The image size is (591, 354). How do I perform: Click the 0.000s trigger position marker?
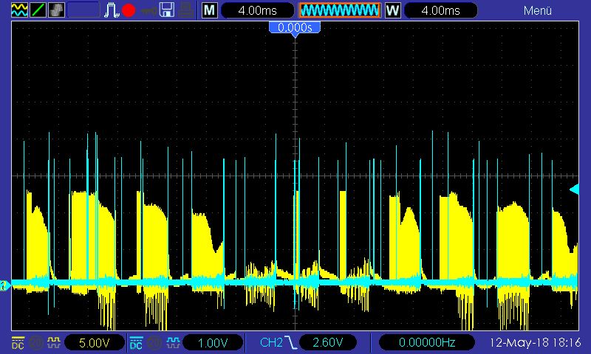click(295, 28)
